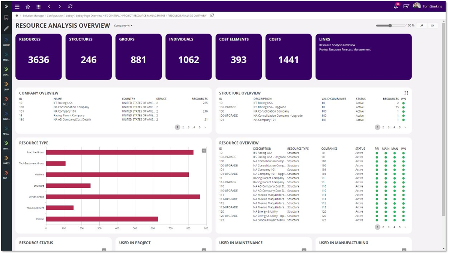
Task: Select the pencil edit icon in sidebar
Action: click(6, 28)
